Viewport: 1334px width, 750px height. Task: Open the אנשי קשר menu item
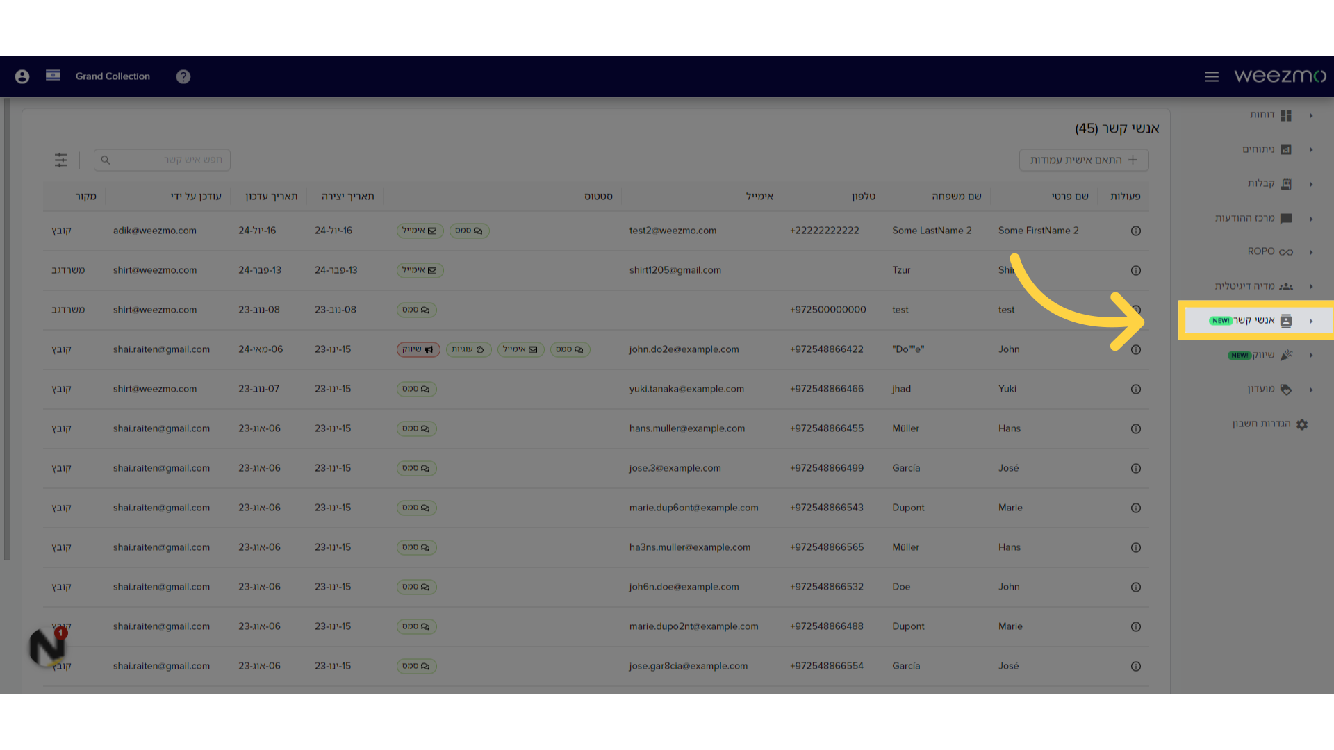click(x=1258, y=320)
